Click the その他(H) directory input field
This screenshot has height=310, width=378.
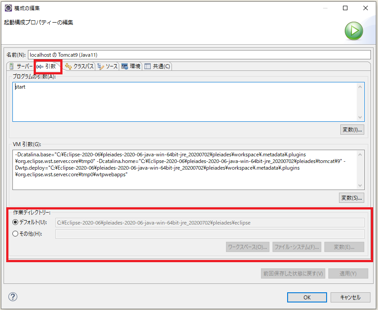click(210, 234)
